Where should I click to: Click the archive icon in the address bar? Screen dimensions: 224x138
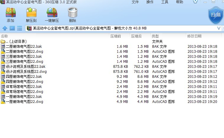[x=29, y=28]
